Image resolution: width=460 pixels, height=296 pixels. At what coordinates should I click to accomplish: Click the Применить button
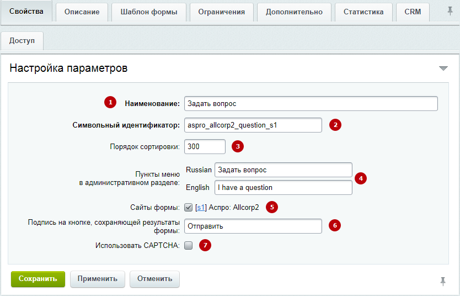[98, 279]
